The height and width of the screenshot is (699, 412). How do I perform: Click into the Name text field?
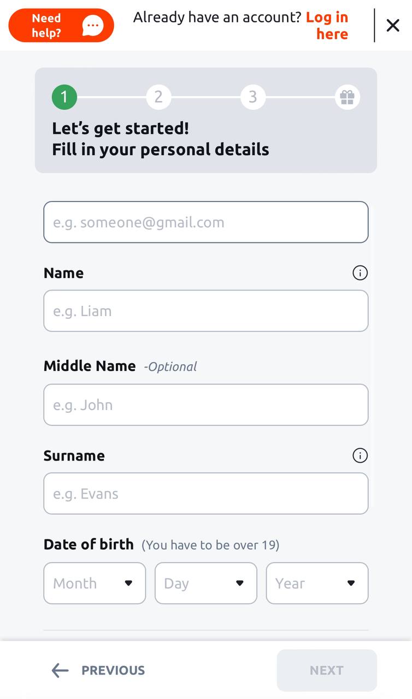tap(206, 311)
